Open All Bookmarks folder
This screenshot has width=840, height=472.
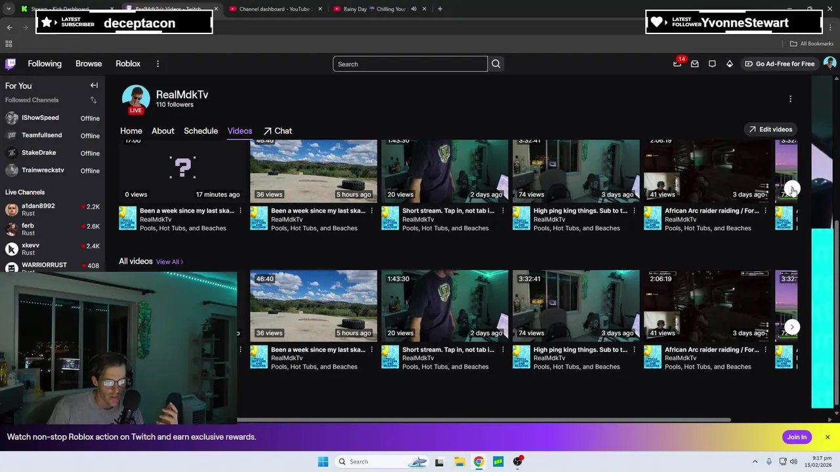click(812, 44)
